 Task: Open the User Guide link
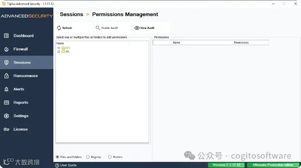click(x=68, y=165)
